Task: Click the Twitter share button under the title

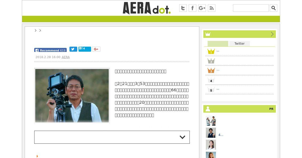Action: point(73,49)
